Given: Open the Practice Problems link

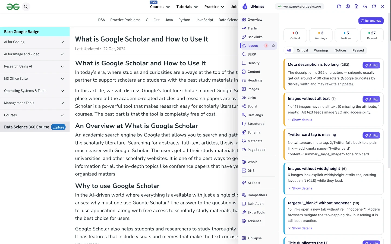Looking at the screenshot, I should click(x=125, y=20).
